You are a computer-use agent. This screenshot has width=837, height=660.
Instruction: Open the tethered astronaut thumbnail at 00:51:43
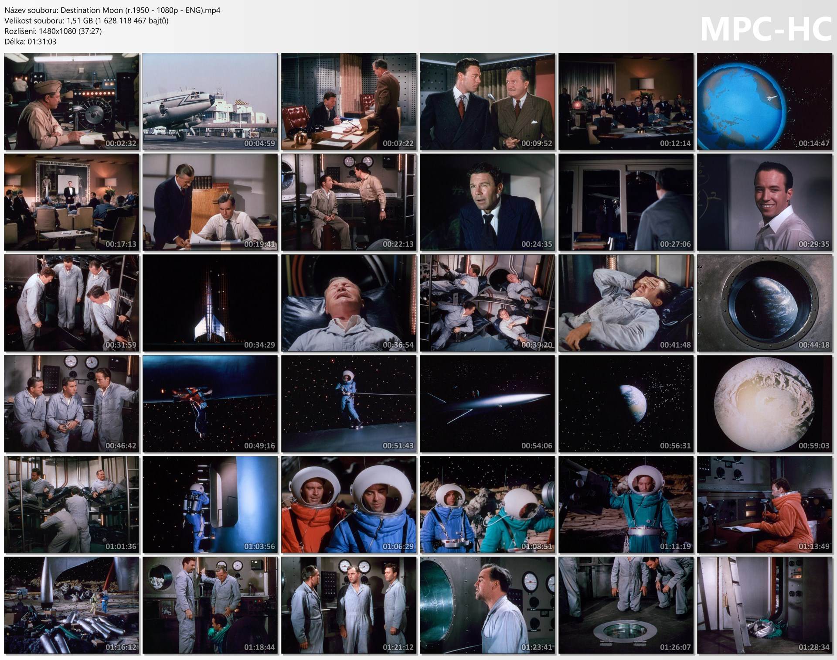349,404
